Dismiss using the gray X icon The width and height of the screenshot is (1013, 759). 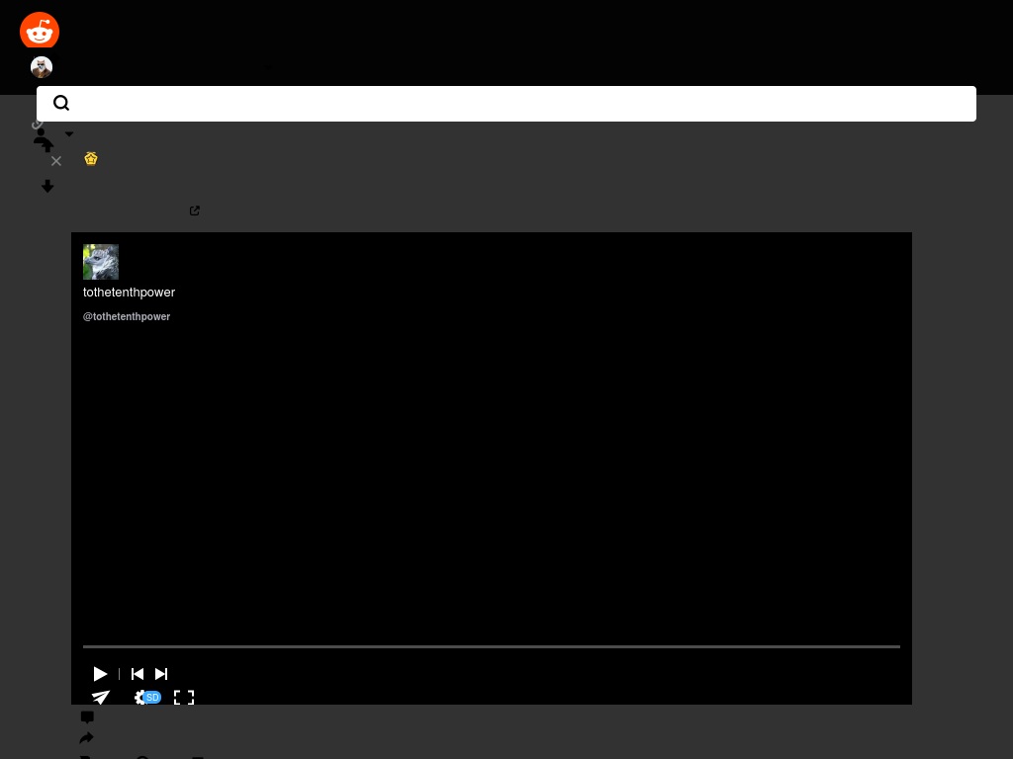[56, 161]
